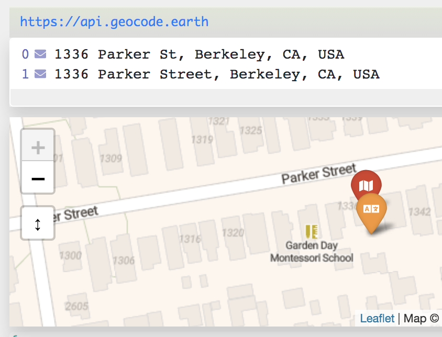Zoom out using the minus control
The height and width of the screenshot is (337, 442).
point(37,178)
